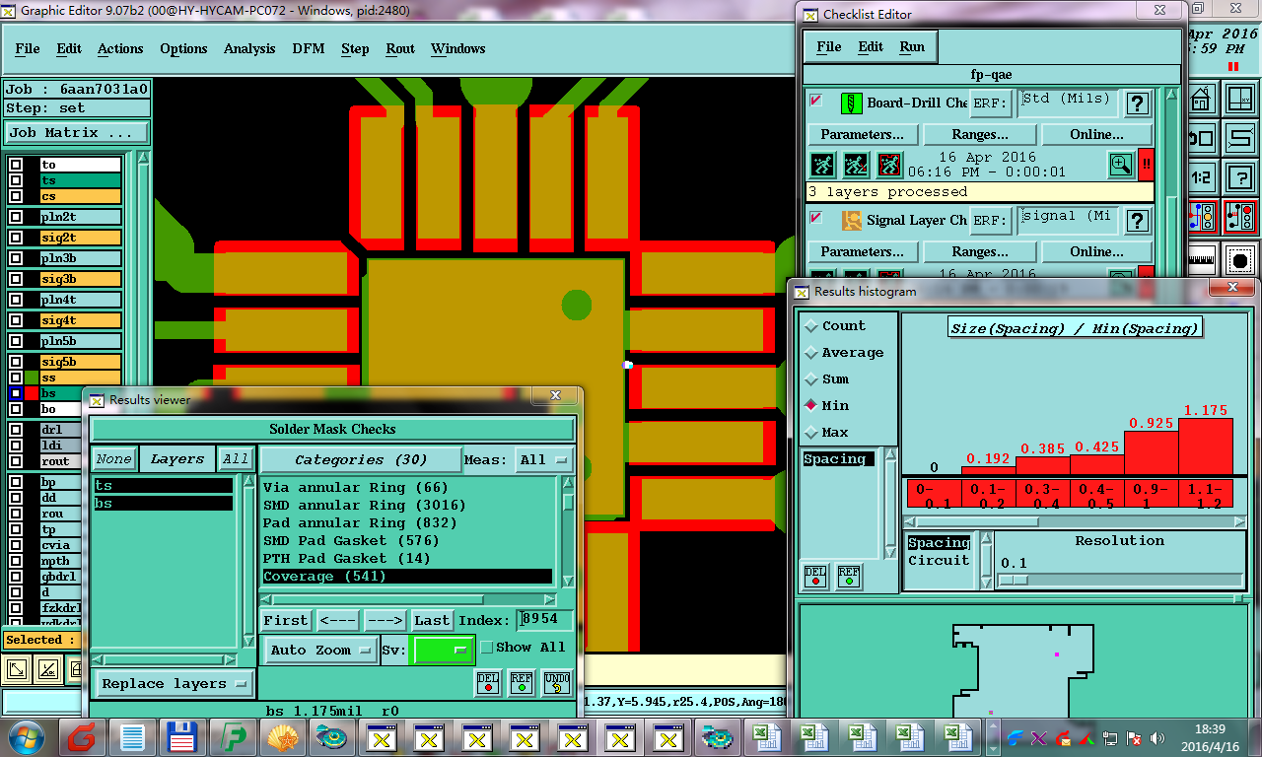Viewport: 1262px width, 757px height.
Task: Click Ranges button for Signal Layer check
Action: (980, 251)
